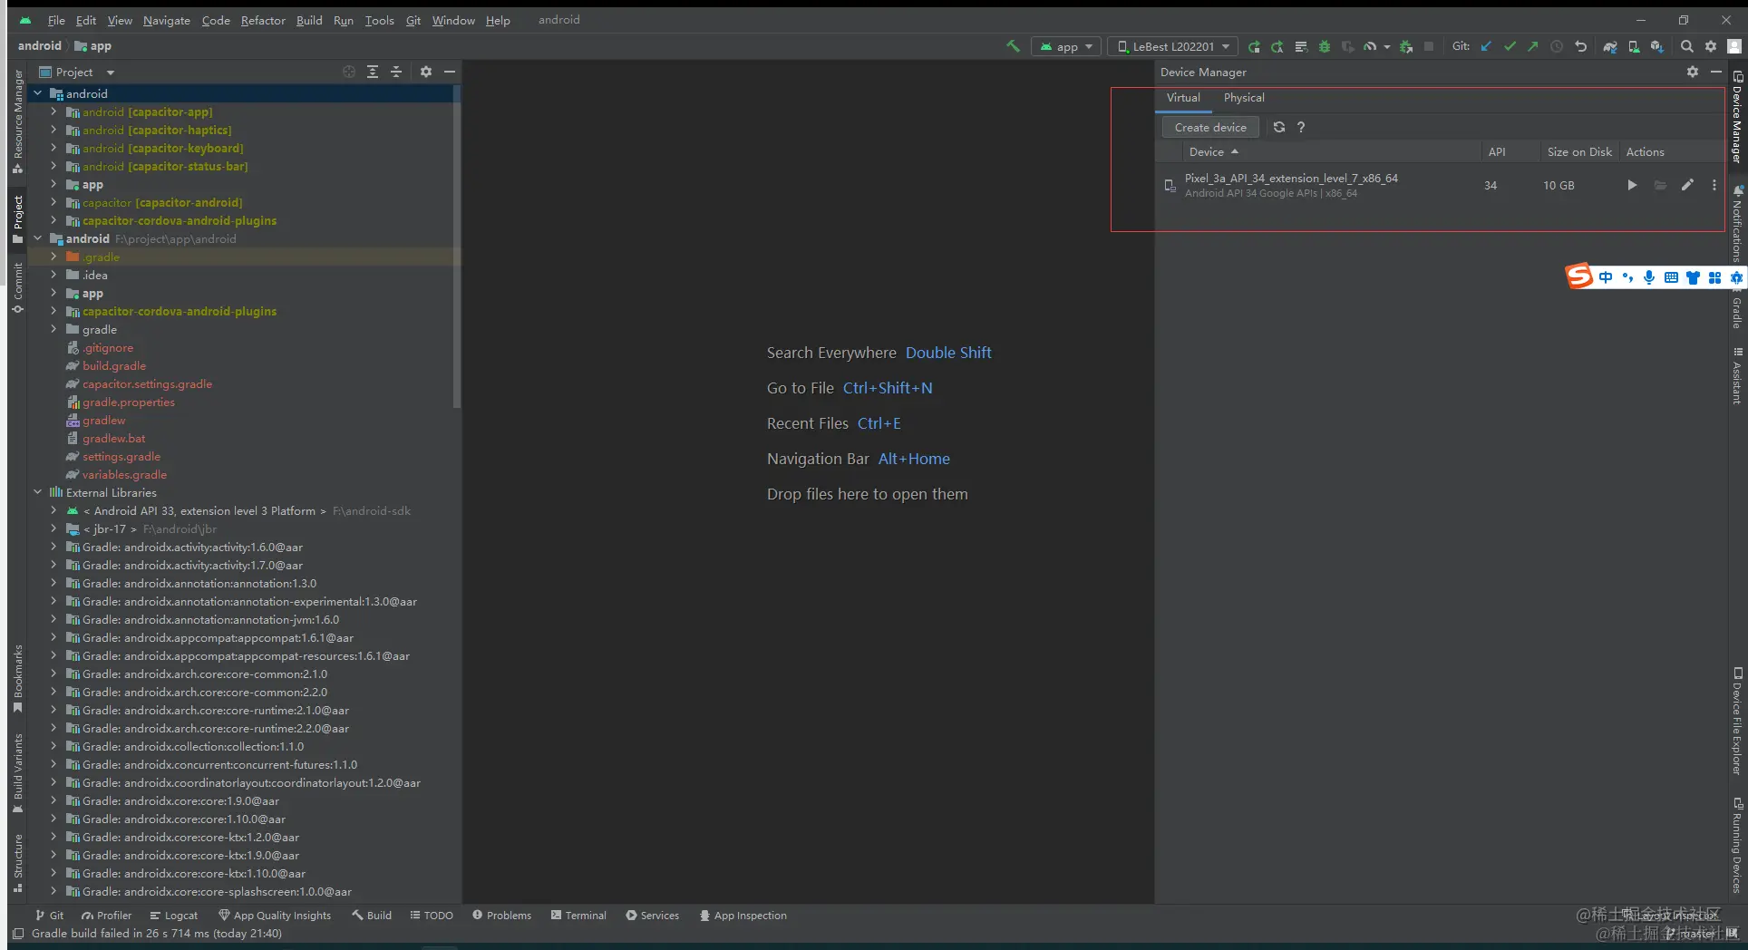Image resolution: width=1748 pixels, height=950 pixels.
Task: Start debugging with the green bug icon
Action: click(x=1325, y=46)
